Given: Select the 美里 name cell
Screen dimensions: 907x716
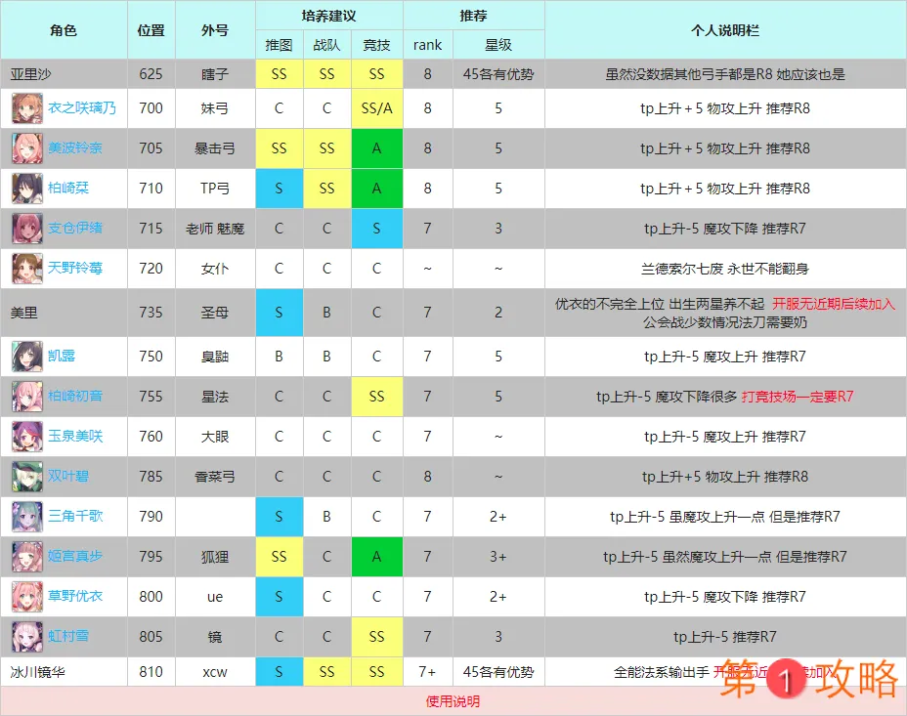Looking at the screenshot, I should point(64,313).
